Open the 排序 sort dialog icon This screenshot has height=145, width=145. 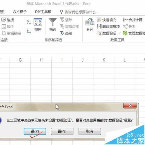[38, 25]
